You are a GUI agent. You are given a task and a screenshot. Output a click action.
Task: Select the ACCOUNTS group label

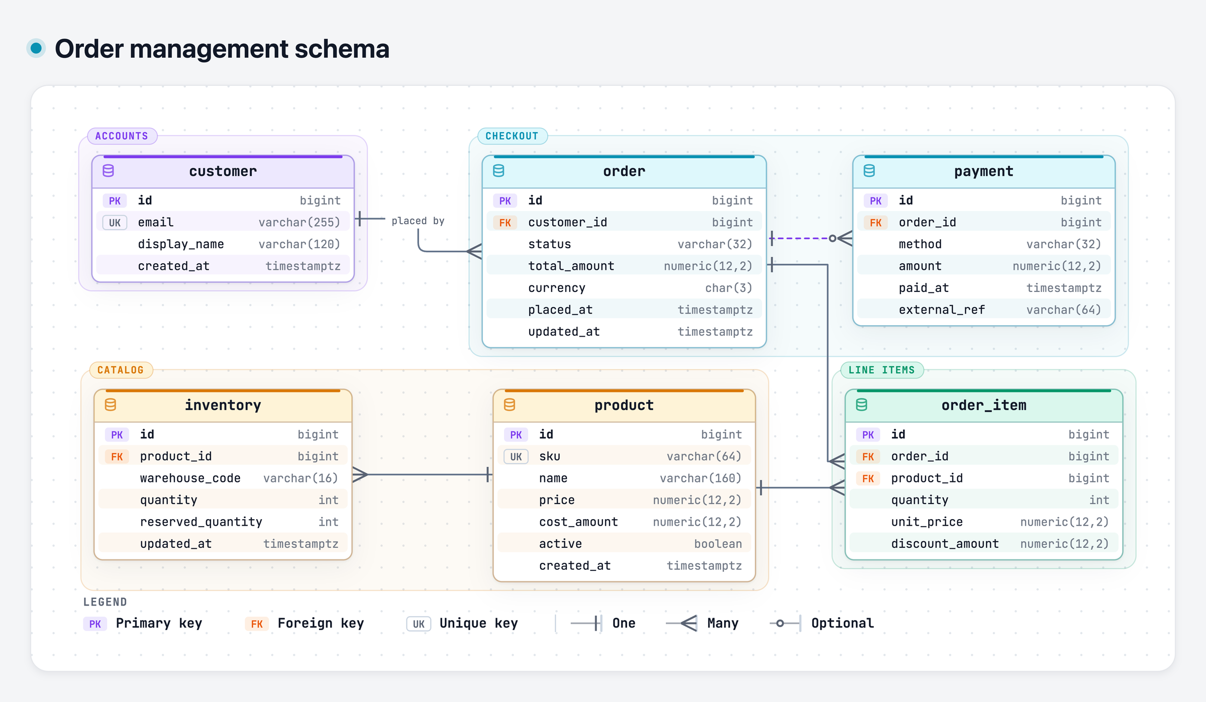122,136
